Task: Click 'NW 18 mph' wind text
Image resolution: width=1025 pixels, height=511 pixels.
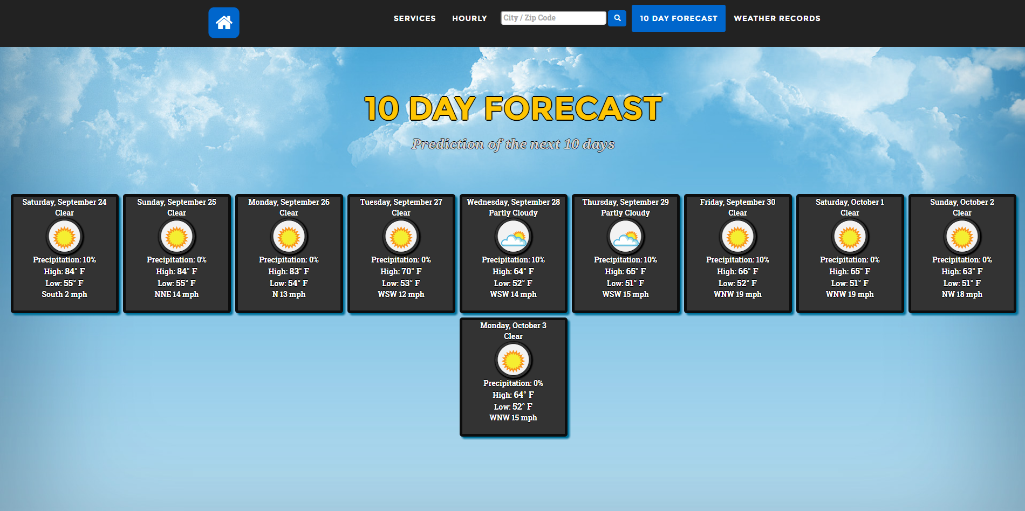Action: pyautogui.click(x=962, y=294)
